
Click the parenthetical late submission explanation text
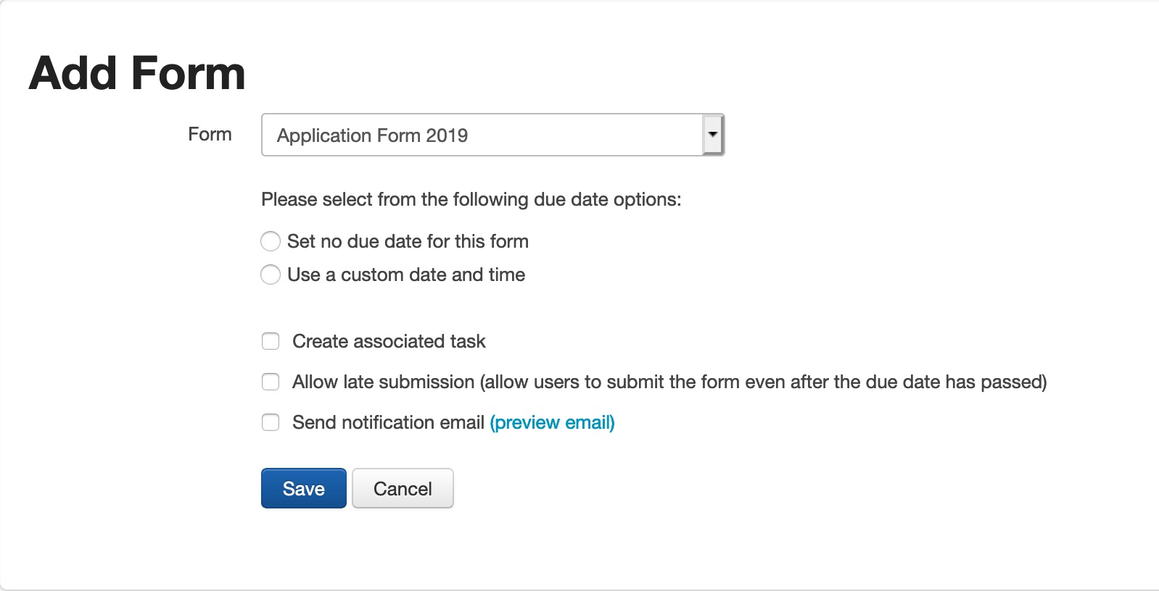(x=763, y=382)
